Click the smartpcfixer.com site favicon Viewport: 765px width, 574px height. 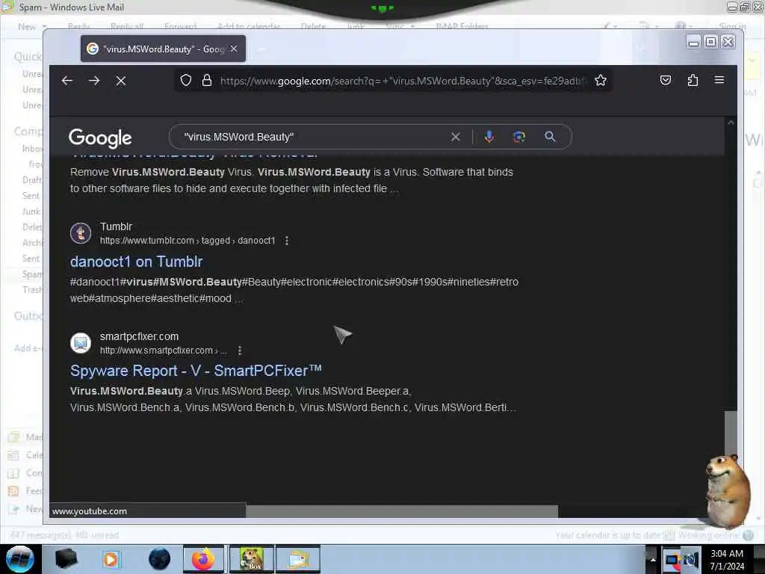81,343
